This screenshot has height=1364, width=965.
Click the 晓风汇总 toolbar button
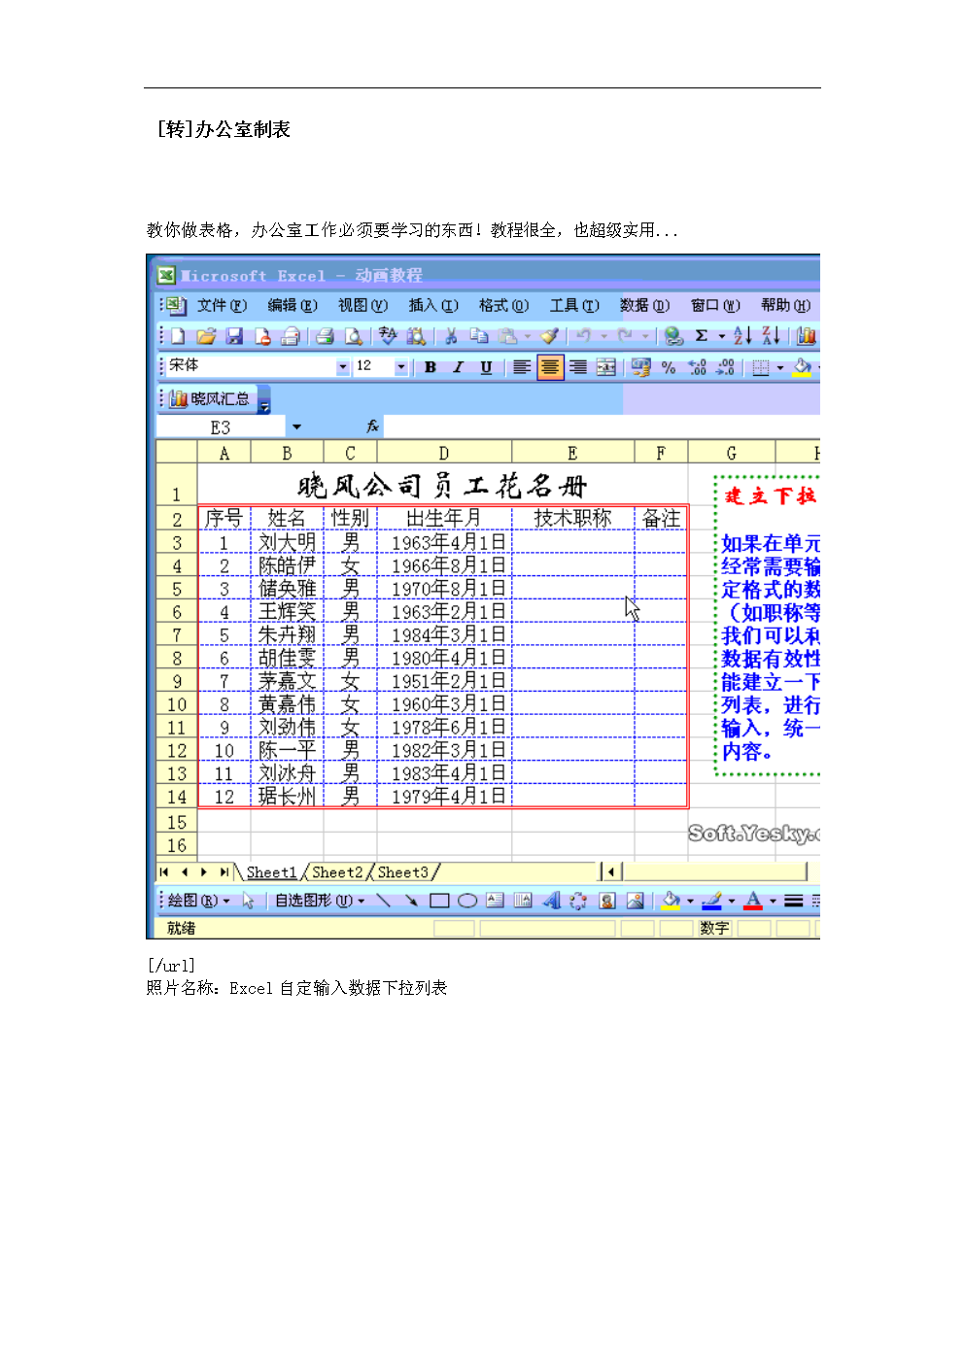coord(211,398)
